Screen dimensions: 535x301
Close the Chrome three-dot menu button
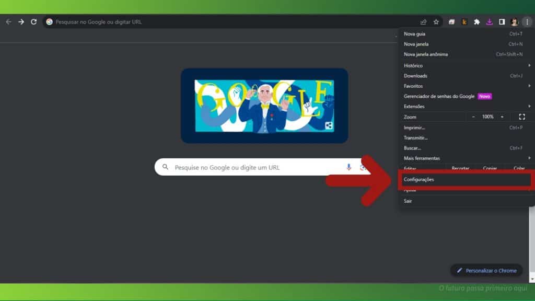coord(527,22)
